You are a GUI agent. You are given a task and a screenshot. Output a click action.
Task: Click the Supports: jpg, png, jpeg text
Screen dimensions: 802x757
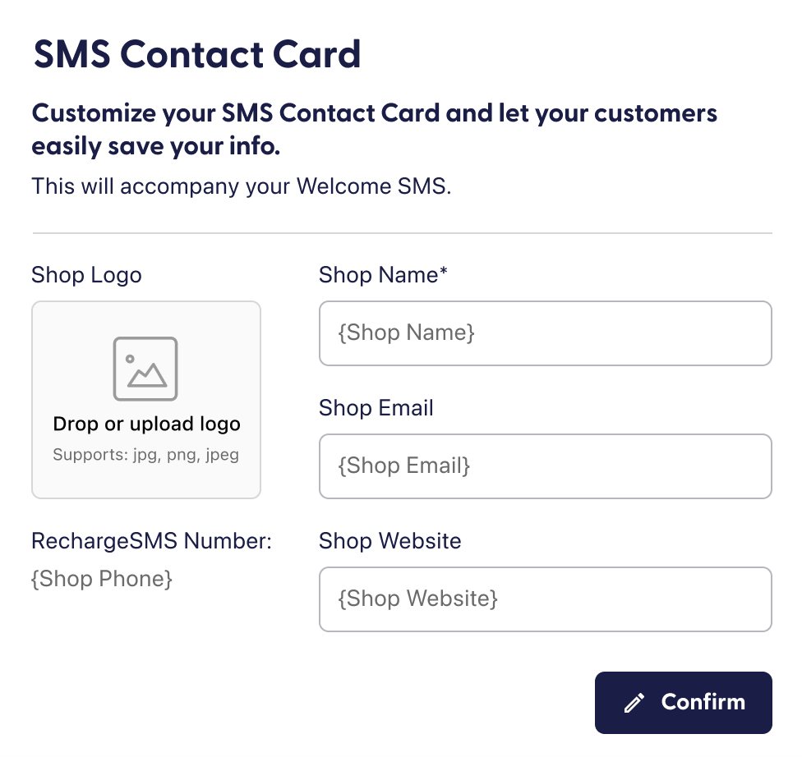[145, 454]
